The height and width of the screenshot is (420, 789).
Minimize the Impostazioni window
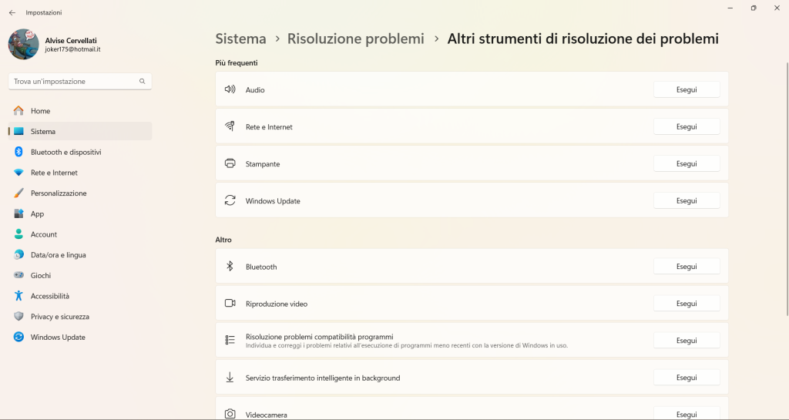(730, 8)
